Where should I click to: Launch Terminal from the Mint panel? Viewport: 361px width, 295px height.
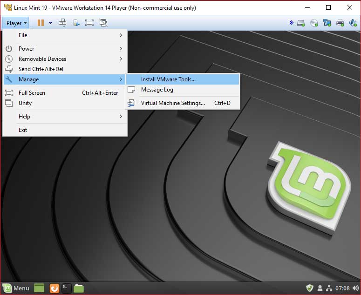coord(66,288)
